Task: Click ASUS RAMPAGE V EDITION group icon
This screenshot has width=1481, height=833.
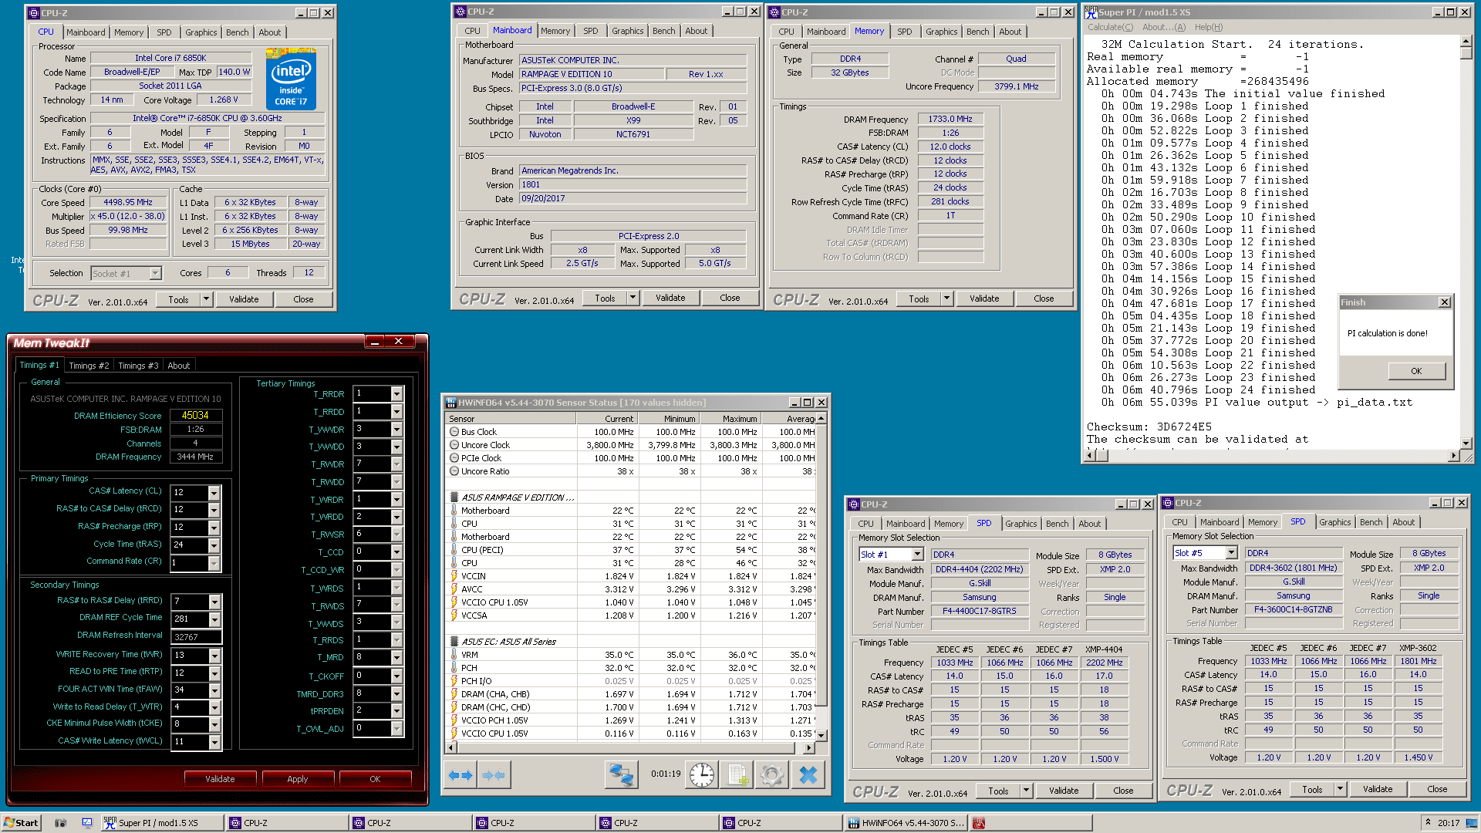Action: click(454, 497)
